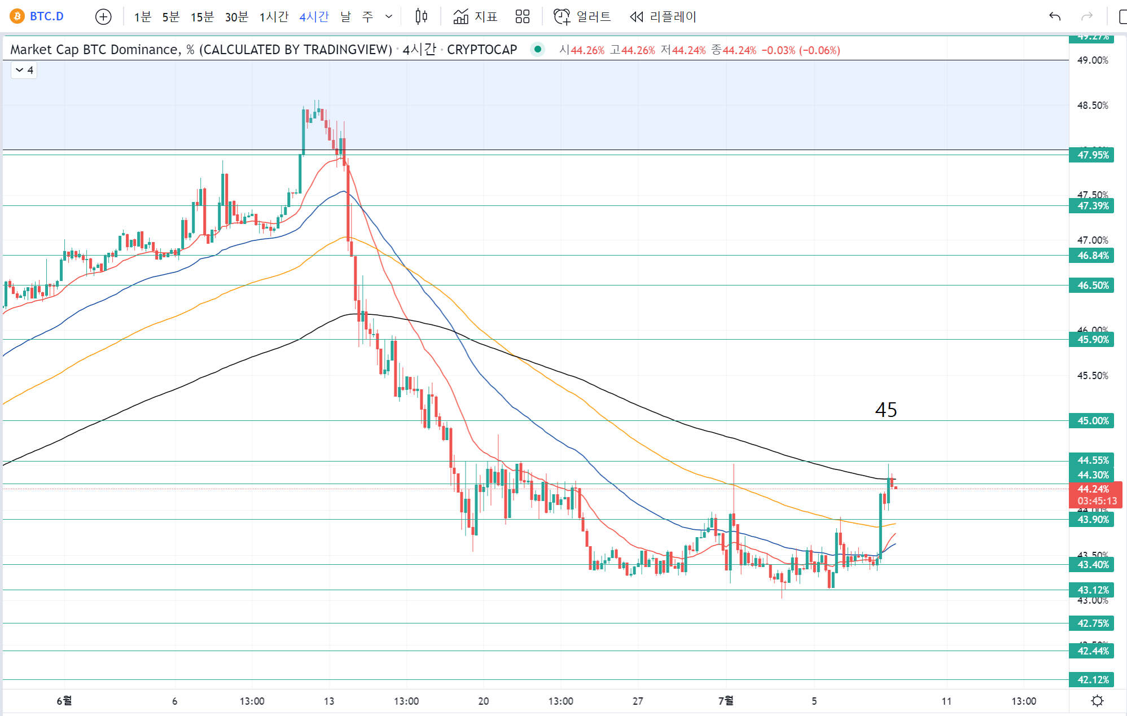The width and height of the screenshot is (1127, 716).
Task: Select the daily 날 timeframe
Action: (x=345, y=17)
